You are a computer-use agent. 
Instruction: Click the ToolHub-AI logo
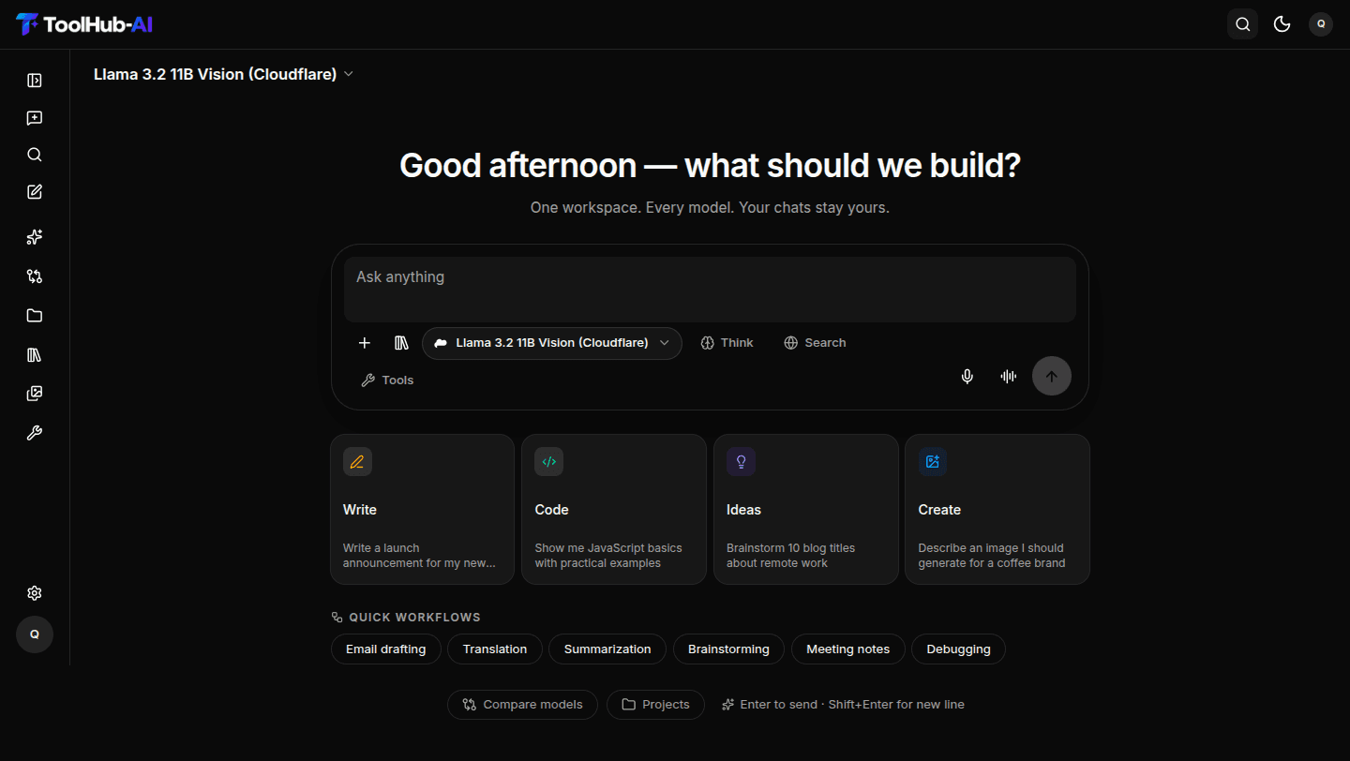coord(84,24)
